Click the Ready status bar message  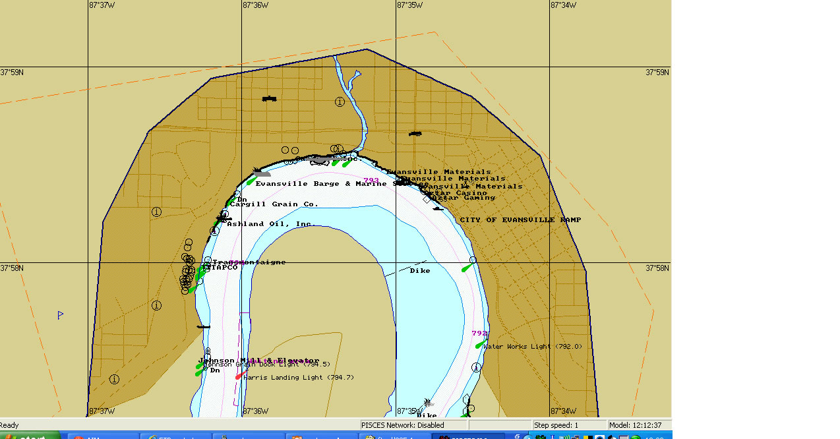pyautogui.click(x=10, y=425)
